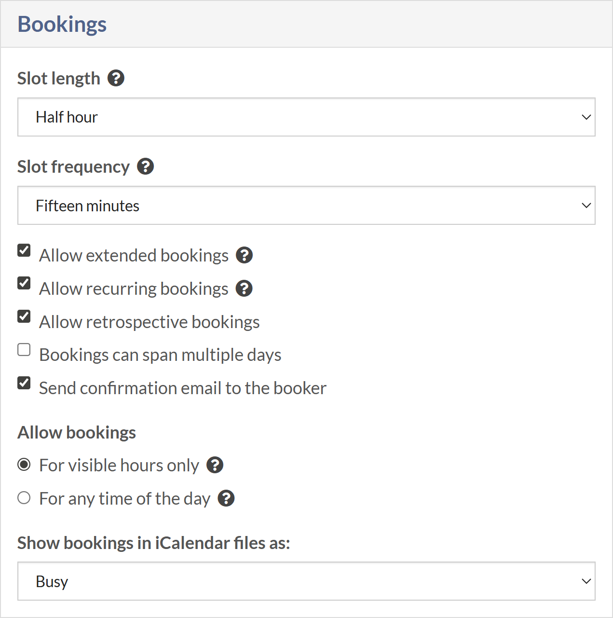Click the Allow bookings section heading

point(77,433)
